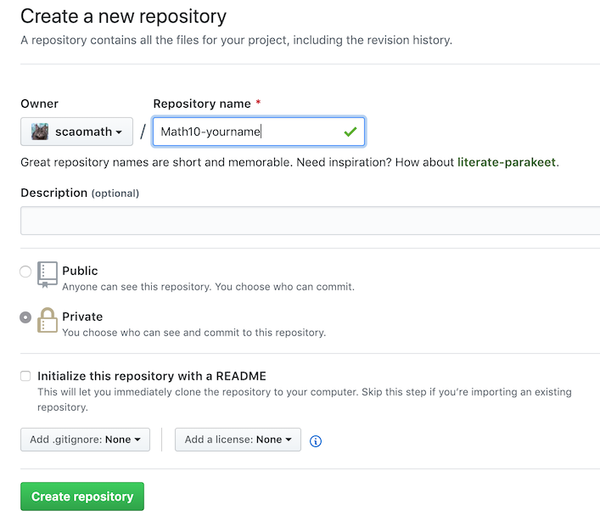
Task: Open the Owner scaomath dropdown
Action: (x=76, y=132)
